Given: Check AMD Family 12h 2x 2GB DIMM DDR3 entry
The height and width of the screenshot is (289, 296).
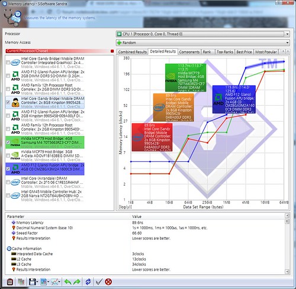Looking at the screenshot, I should 8,89.
